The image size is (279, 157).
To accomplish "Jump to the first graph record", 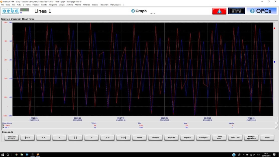I will (28, 138).
